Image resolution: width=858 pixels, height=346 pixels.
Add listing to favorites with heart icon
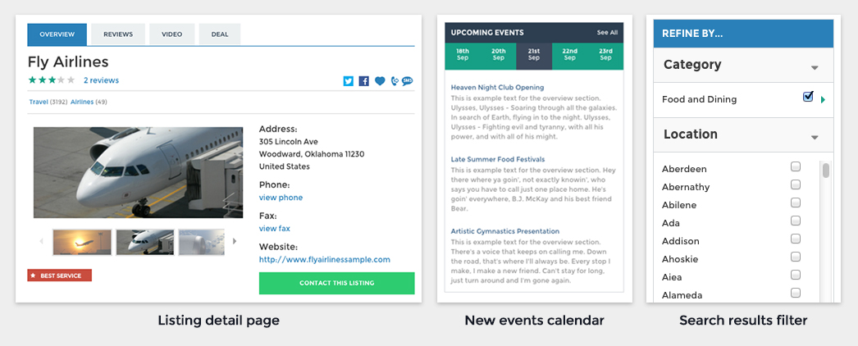pos(380,81)
